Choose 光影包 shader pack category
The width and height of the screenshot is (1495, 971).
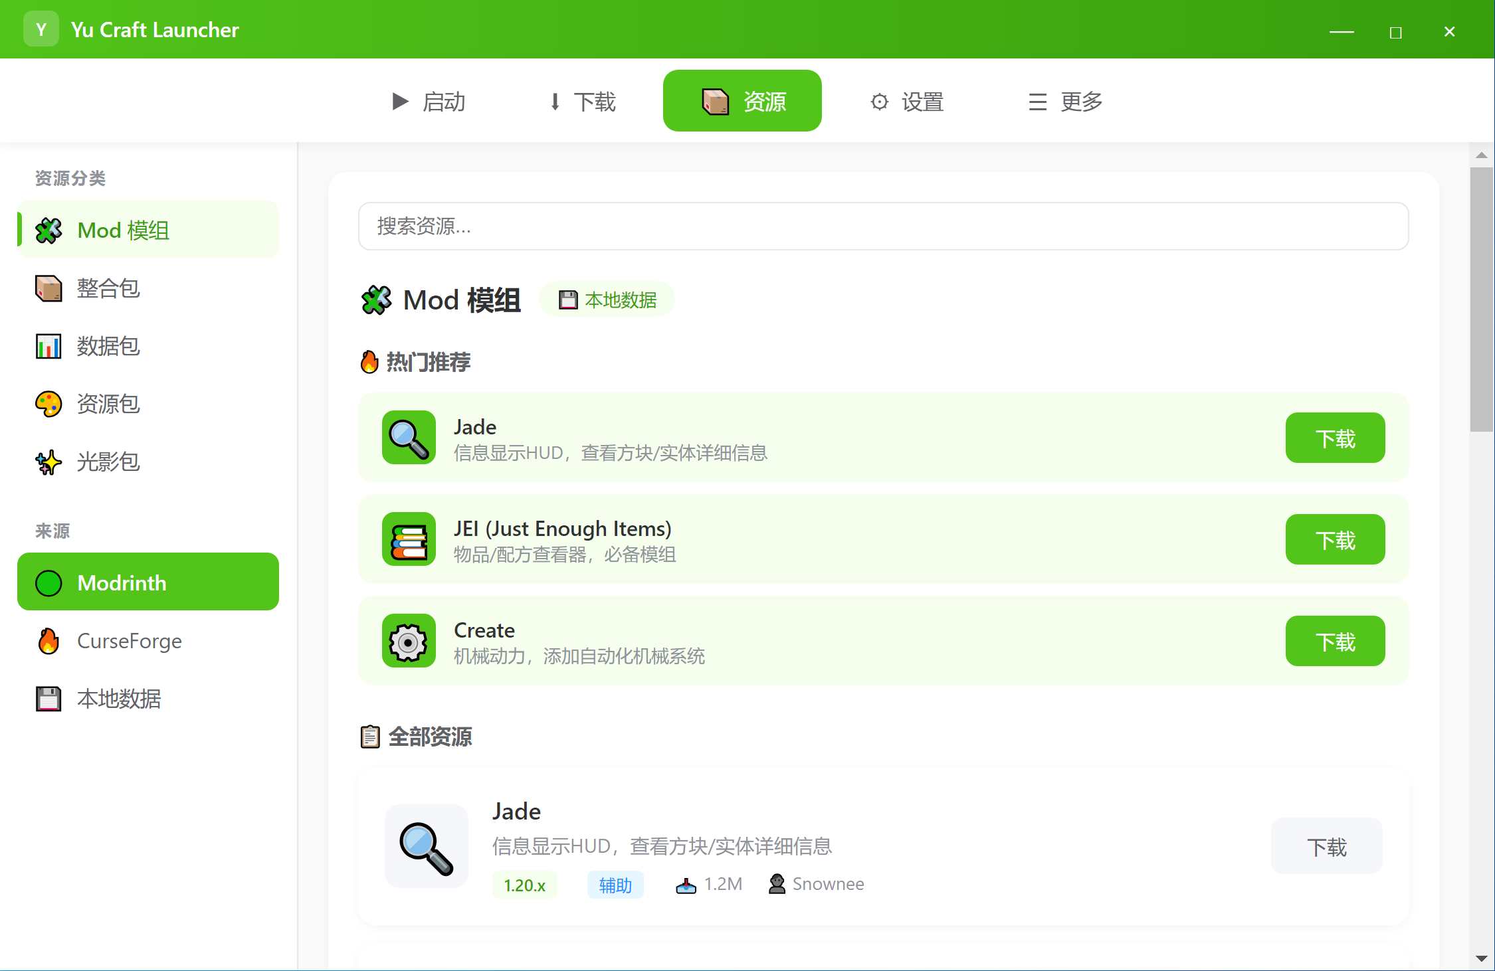coord(148,461)
